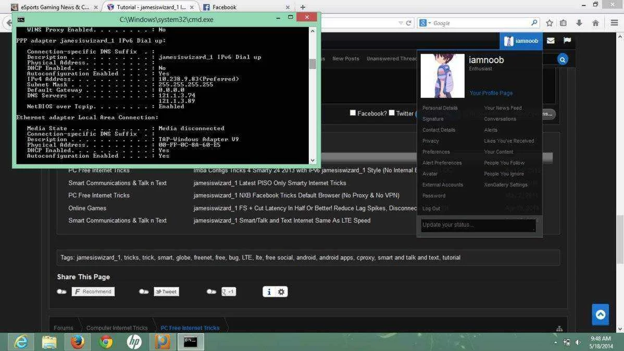Open Alert Preferences in account menu

point(442,163)
